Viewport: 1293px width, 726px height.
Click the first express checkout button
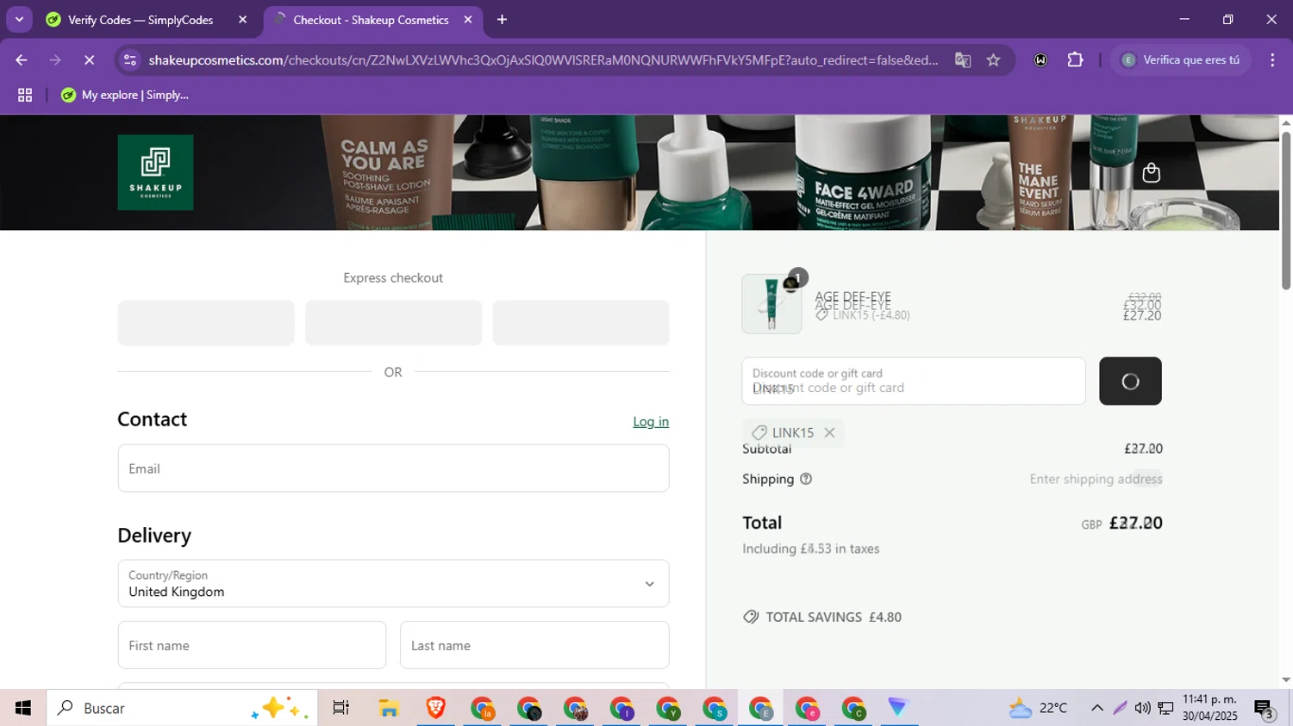point(206,323)
